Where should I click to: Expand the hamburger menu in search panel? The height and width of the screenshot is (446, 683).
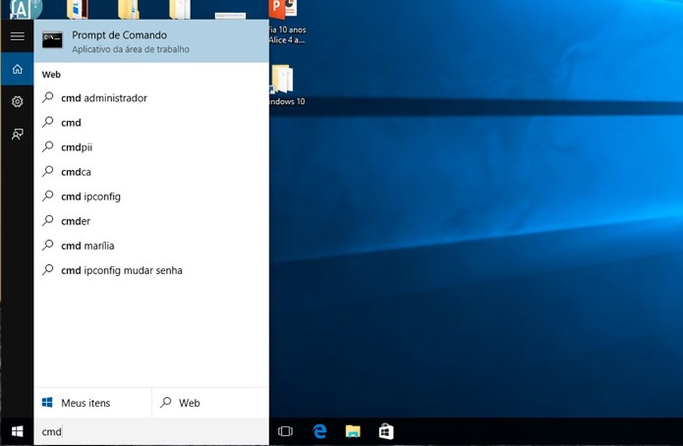(x=17, y=37)
